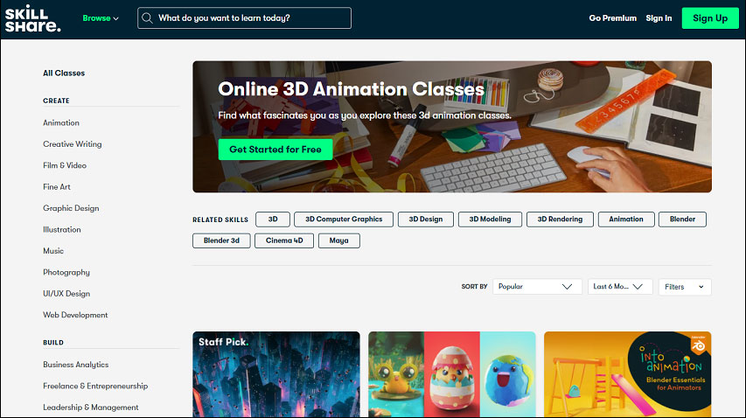
Task: Select the Animation related skill tag
Action: tap(626, 219)
